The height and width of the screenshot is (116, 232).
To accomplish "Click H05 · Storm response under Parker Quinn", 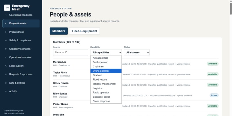I will click(x=63, y=107).
